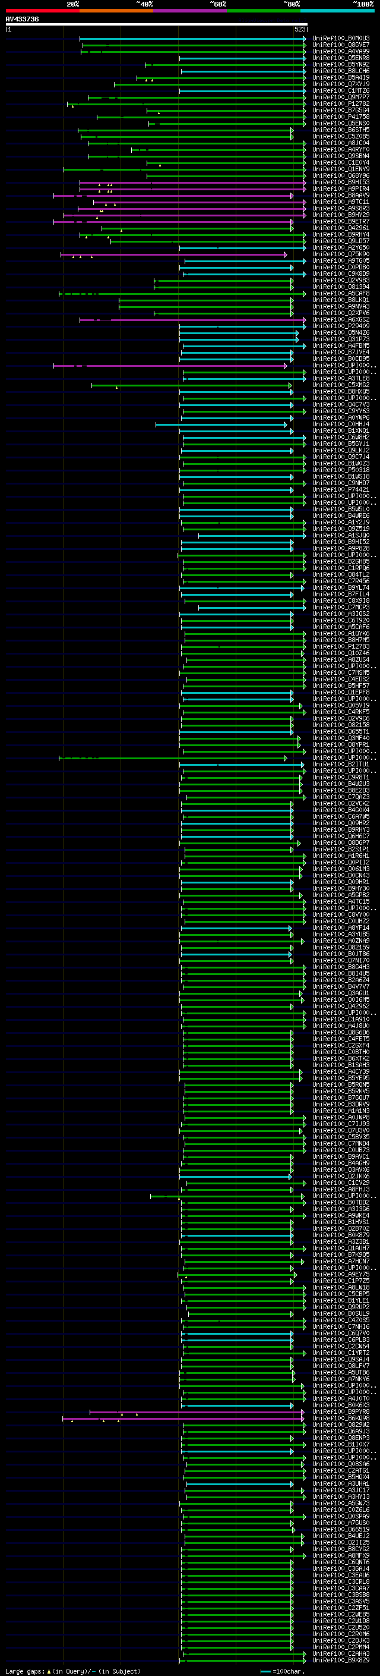Select the UniRef100_B7JVE4 label
The width and height of the screenshot is (380, 1676).
[340, 353]
